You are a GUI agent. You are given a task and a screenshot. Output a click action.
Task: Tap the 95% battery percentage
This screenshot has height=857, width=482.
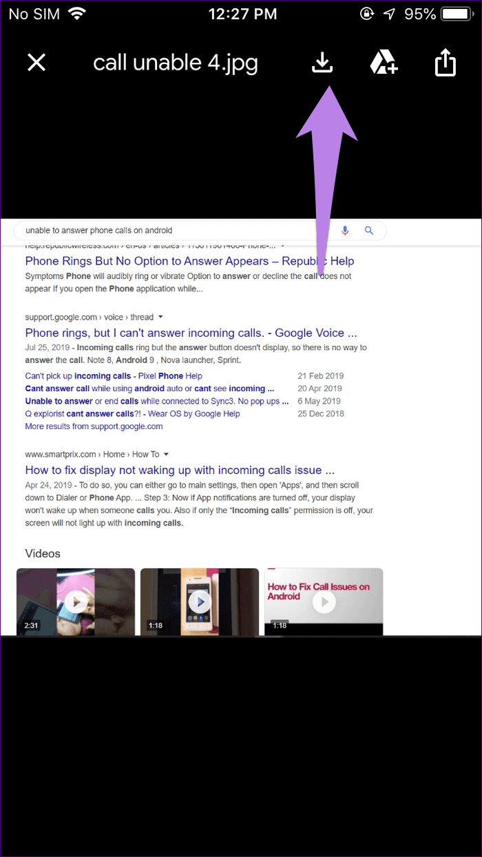click(420, 14)
